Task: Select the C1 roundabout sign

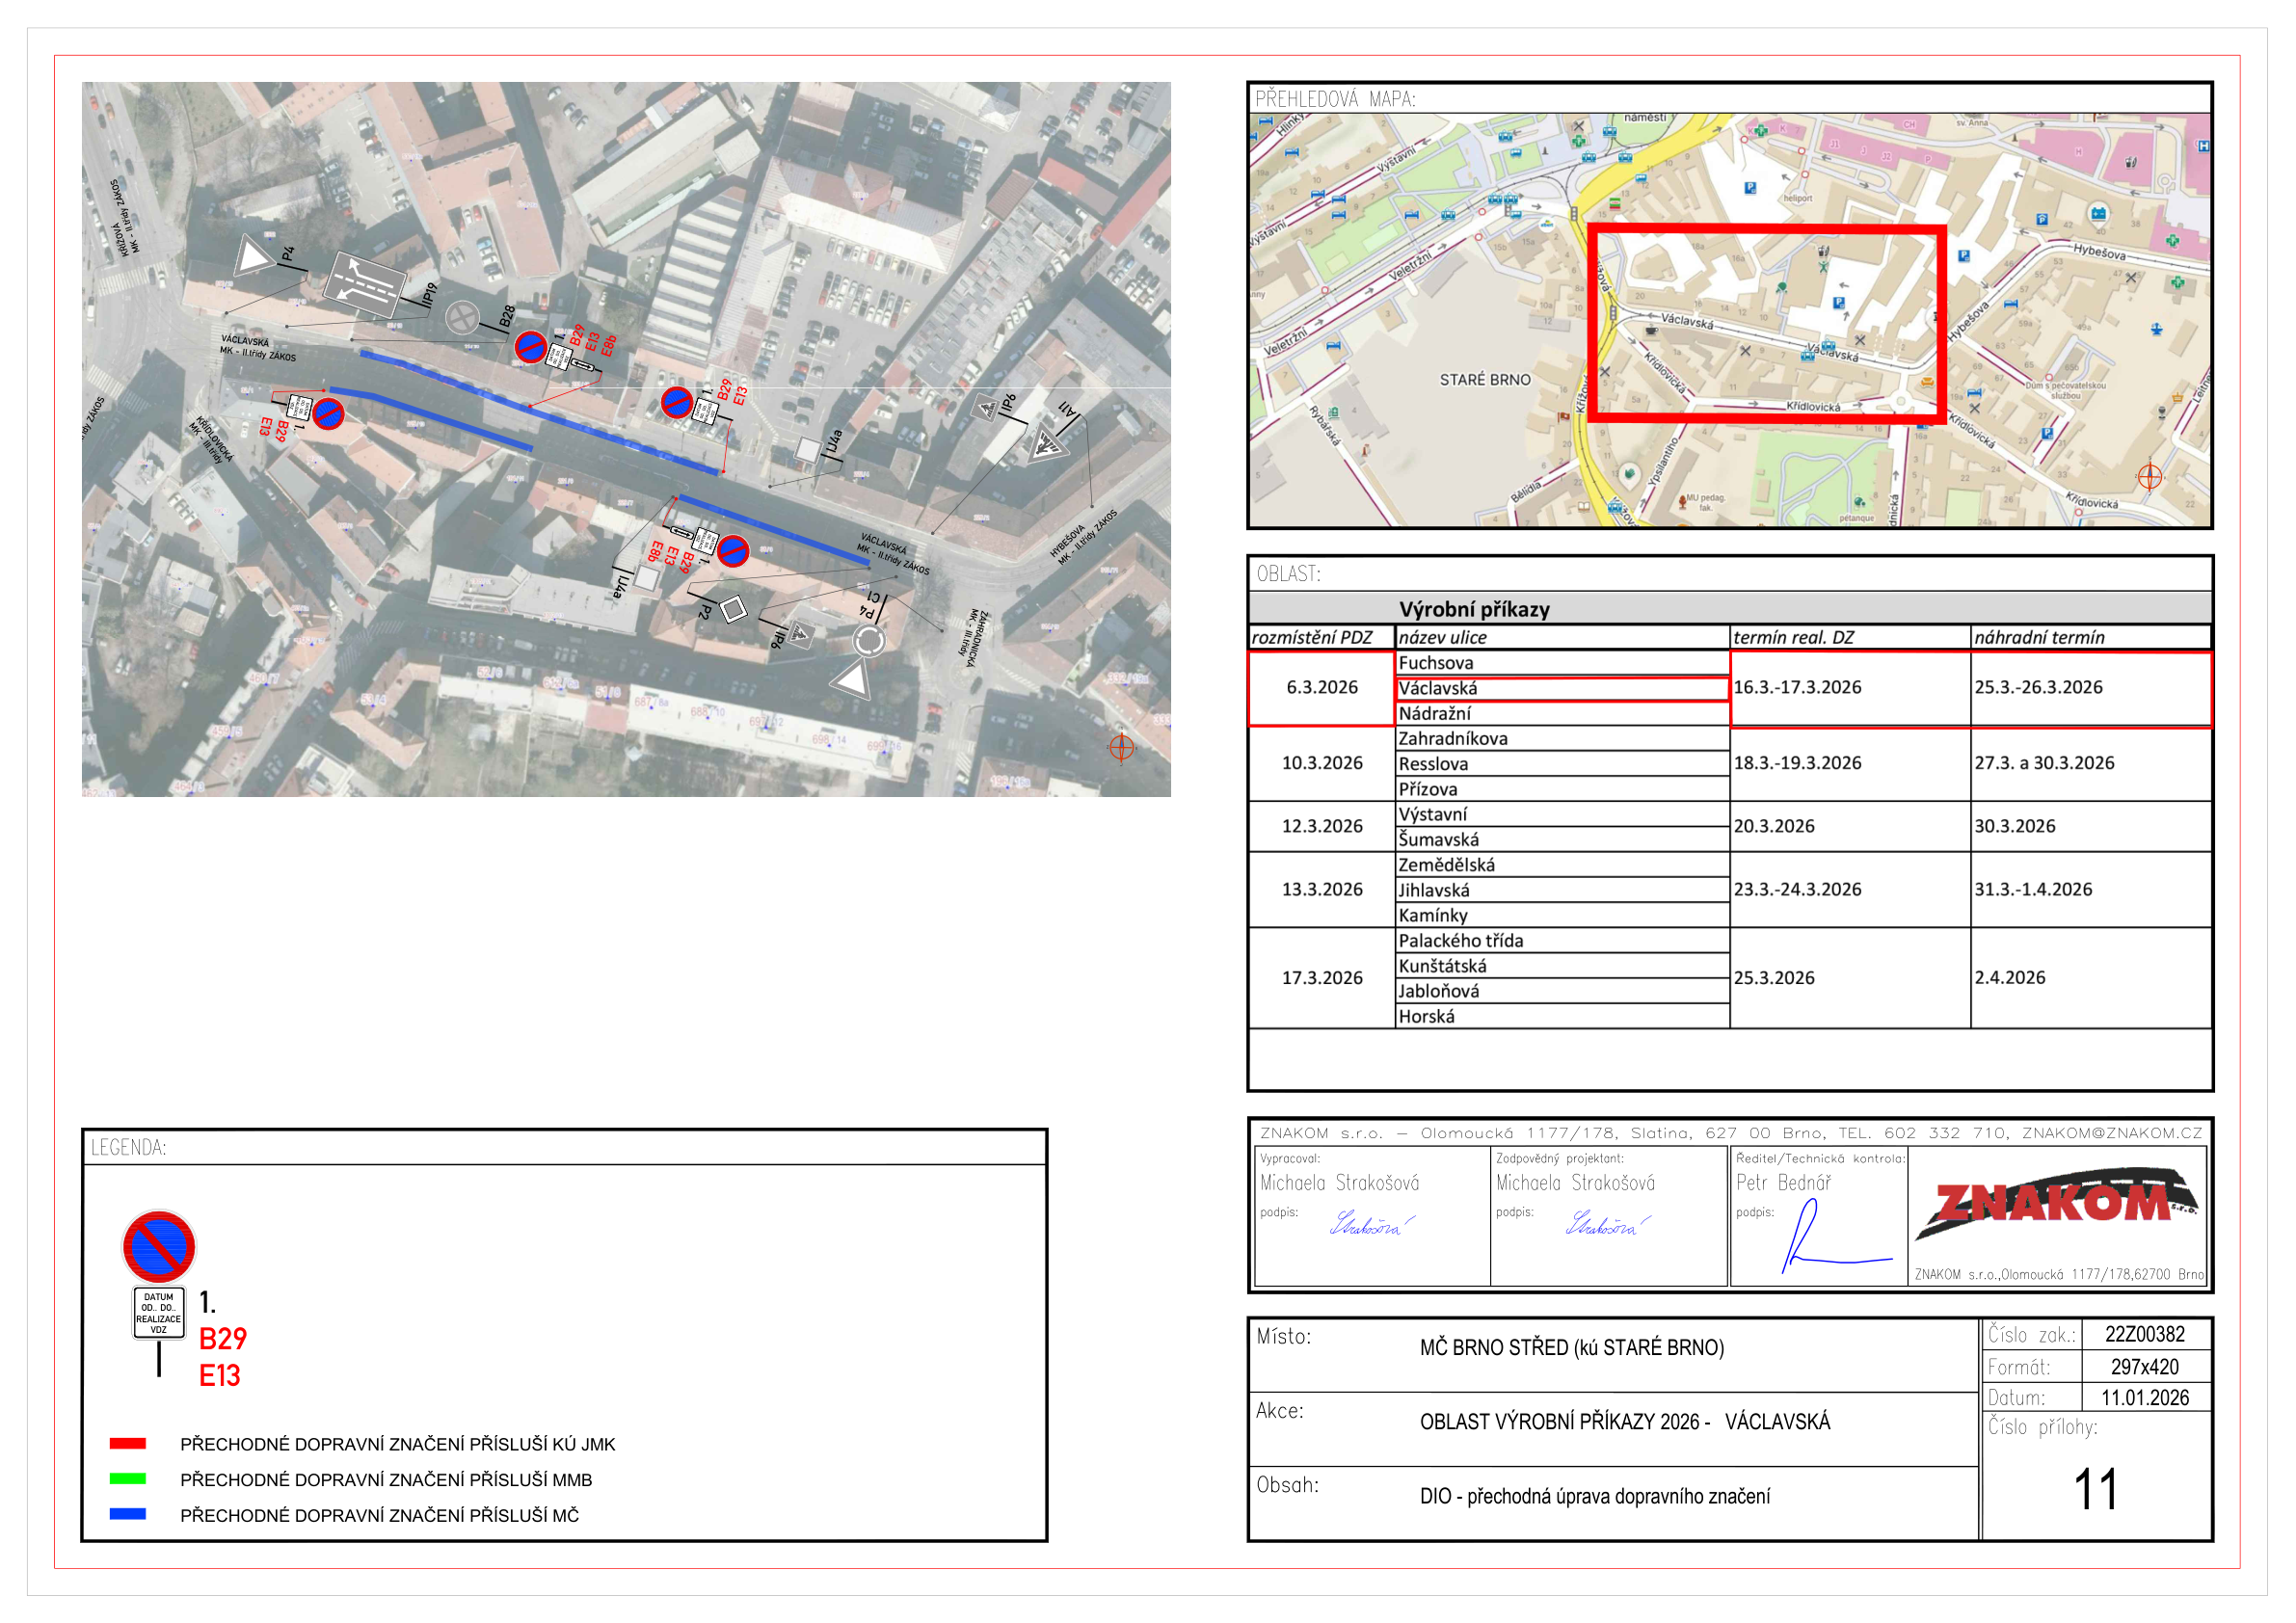Action: click(868, 641)
